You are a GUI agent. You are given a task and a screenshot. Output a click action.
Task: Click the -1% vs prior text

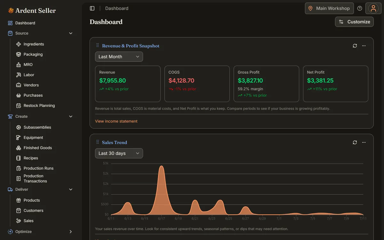tap(185, 89)
